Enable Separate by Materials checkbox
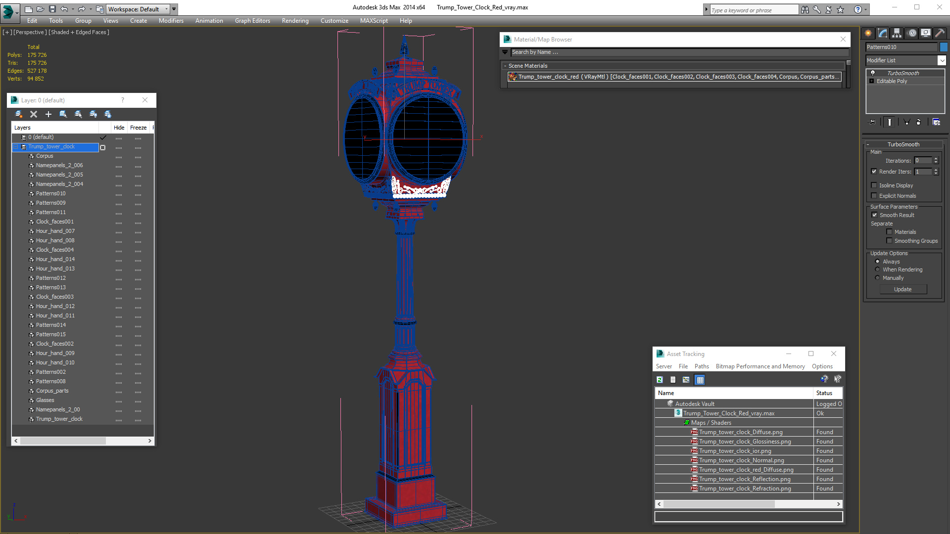Image resolution: width=950 pixels, height=534 pixels. click(x=889, y=232)
